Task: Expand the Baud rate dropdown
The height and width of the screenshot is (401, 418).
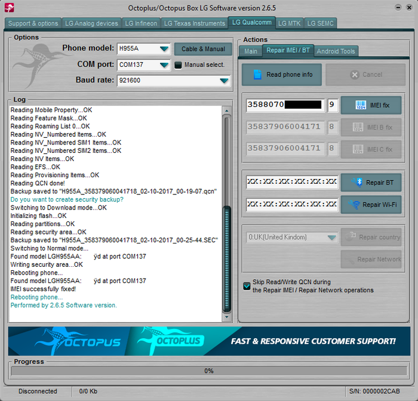Action: pos(224,80)
